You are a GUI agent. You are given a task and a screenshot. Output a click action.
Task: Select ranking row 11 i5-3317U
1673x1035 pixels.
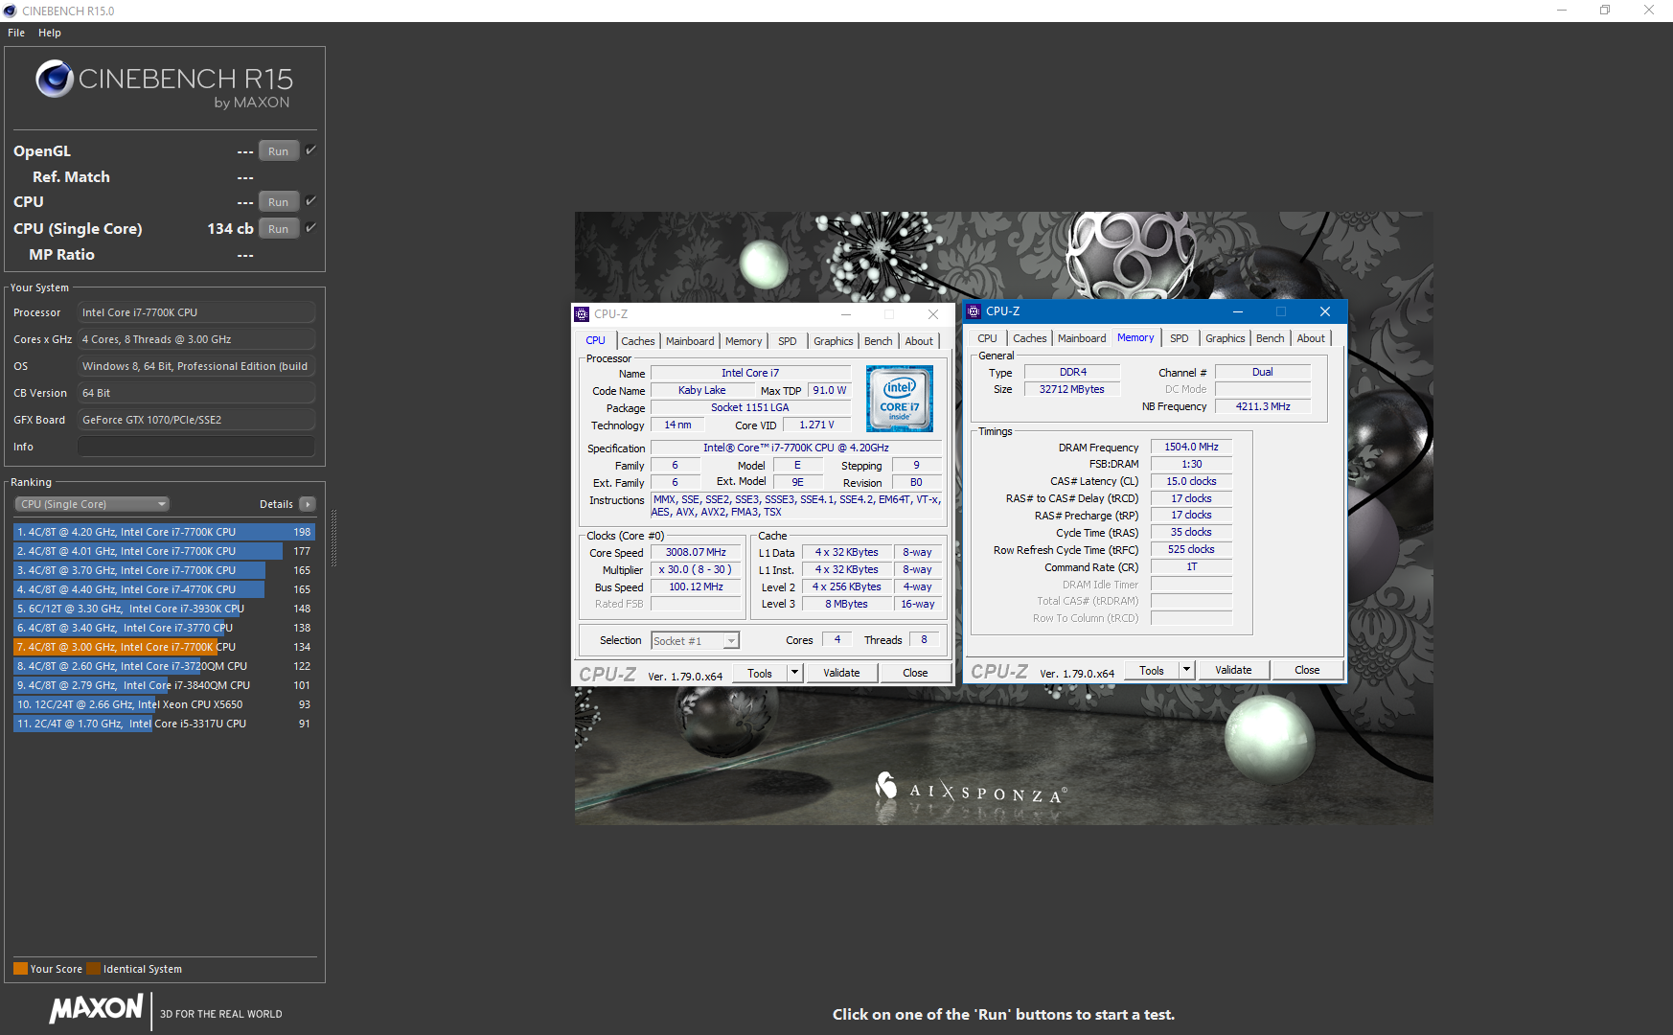click(x=164, y=724)
